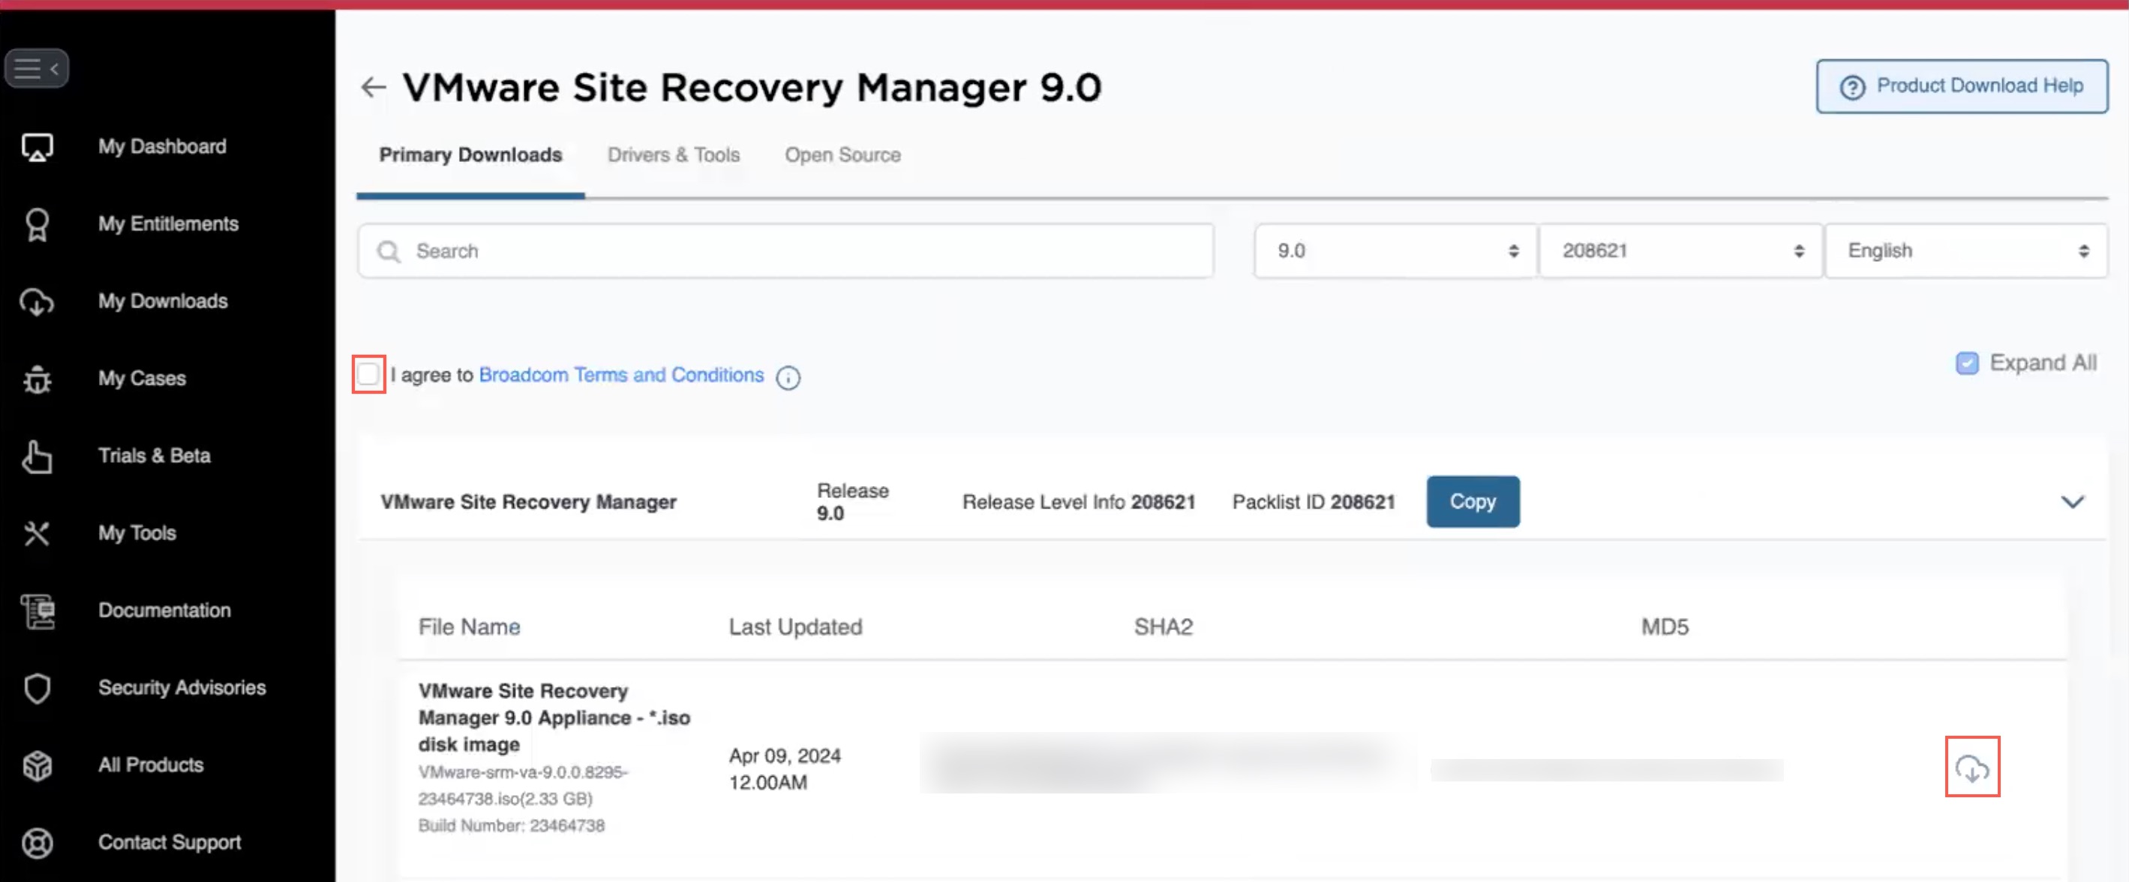Expand the VMware Site Recovery Manager section
The height and width of the screenshot is (882, 2129).
click(x=2073, y=501)
